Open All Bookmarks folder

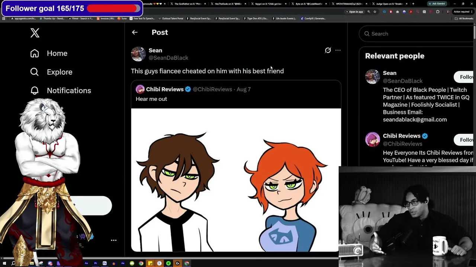click(x=464, y=19)
